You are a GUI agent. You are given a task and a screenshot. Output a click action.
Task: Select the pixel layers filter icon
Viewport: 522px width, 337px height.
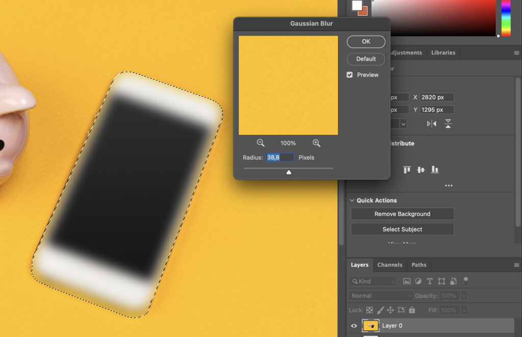406,281
